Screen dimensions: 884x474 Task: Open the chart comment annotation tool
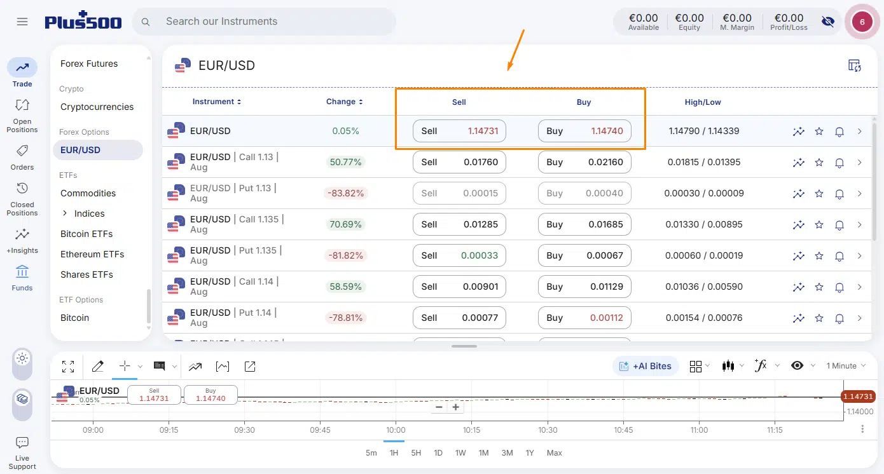tap(160, 367)
